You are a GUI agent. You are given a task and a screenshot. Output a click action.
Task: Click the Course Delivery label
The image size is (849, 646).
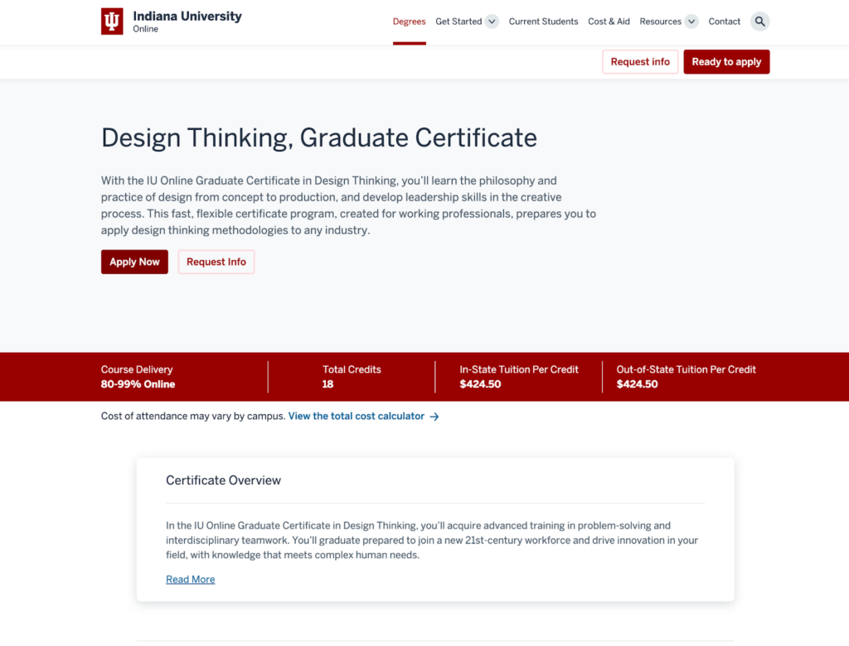coord(137,369)
